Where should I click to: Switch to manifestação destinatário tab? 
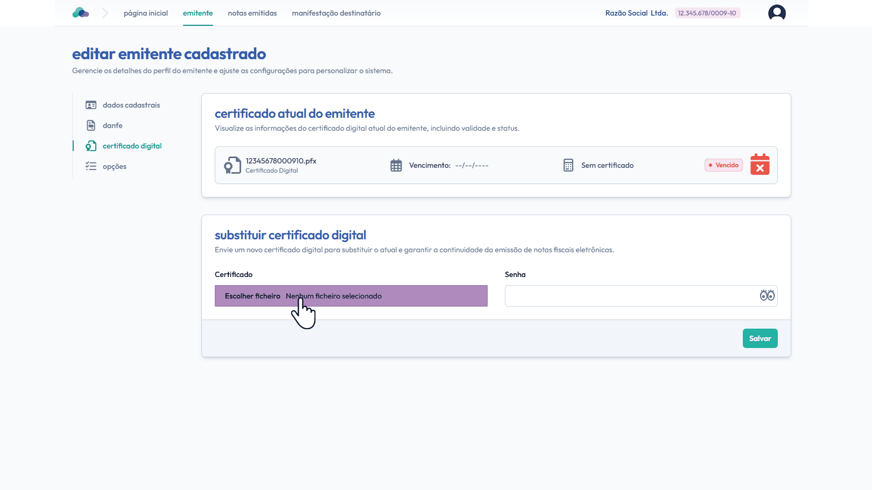(x=336, y=13)
